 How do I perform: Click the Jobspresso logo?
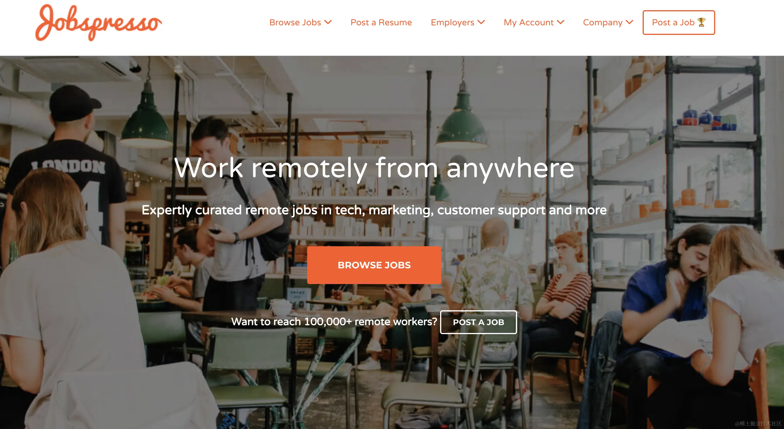point(99,22)
